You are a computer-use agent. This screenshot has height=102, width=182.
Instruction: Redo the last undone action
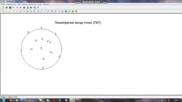tap(17, 8)
